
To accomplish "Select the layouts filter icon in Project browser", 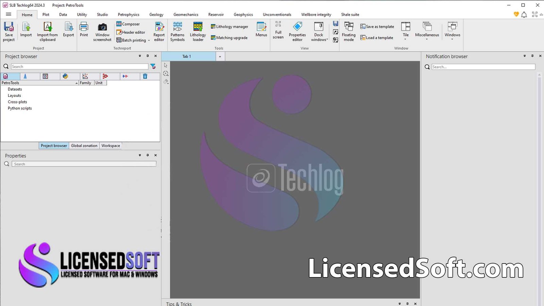I will pos(45,76).
